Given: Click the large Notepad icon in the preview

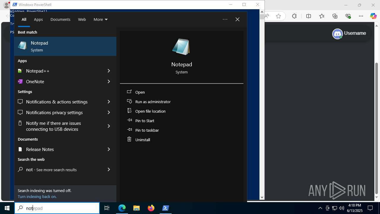Looking at the screenshot, I should 181,47.
